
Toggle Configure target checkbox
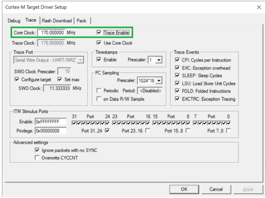17,79
